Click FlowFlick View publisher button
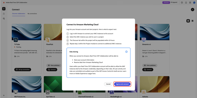This screenshot has width=197, height=98. coord(54,65)
